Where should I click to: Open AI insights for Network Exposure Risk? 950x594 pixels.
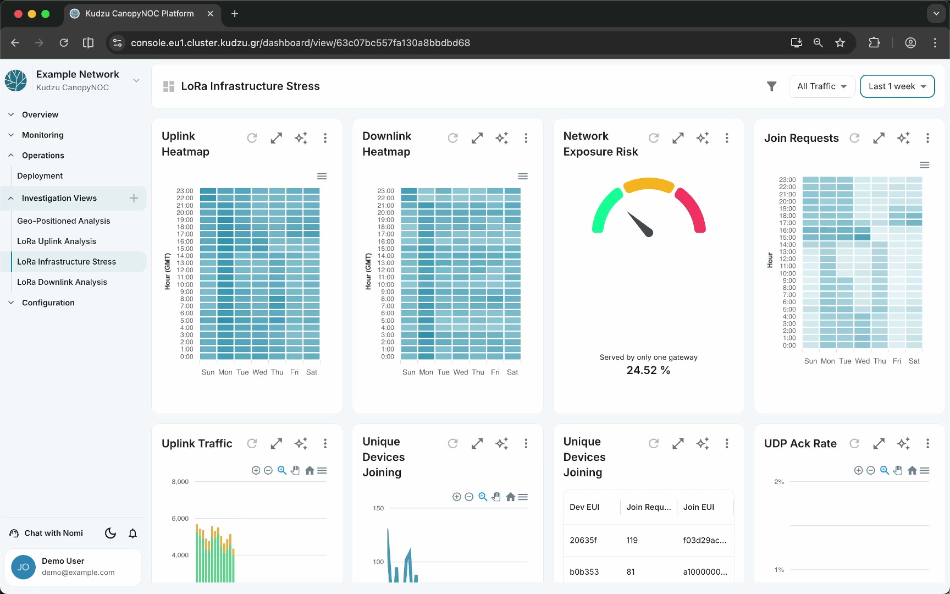click(x=703, y=138)
